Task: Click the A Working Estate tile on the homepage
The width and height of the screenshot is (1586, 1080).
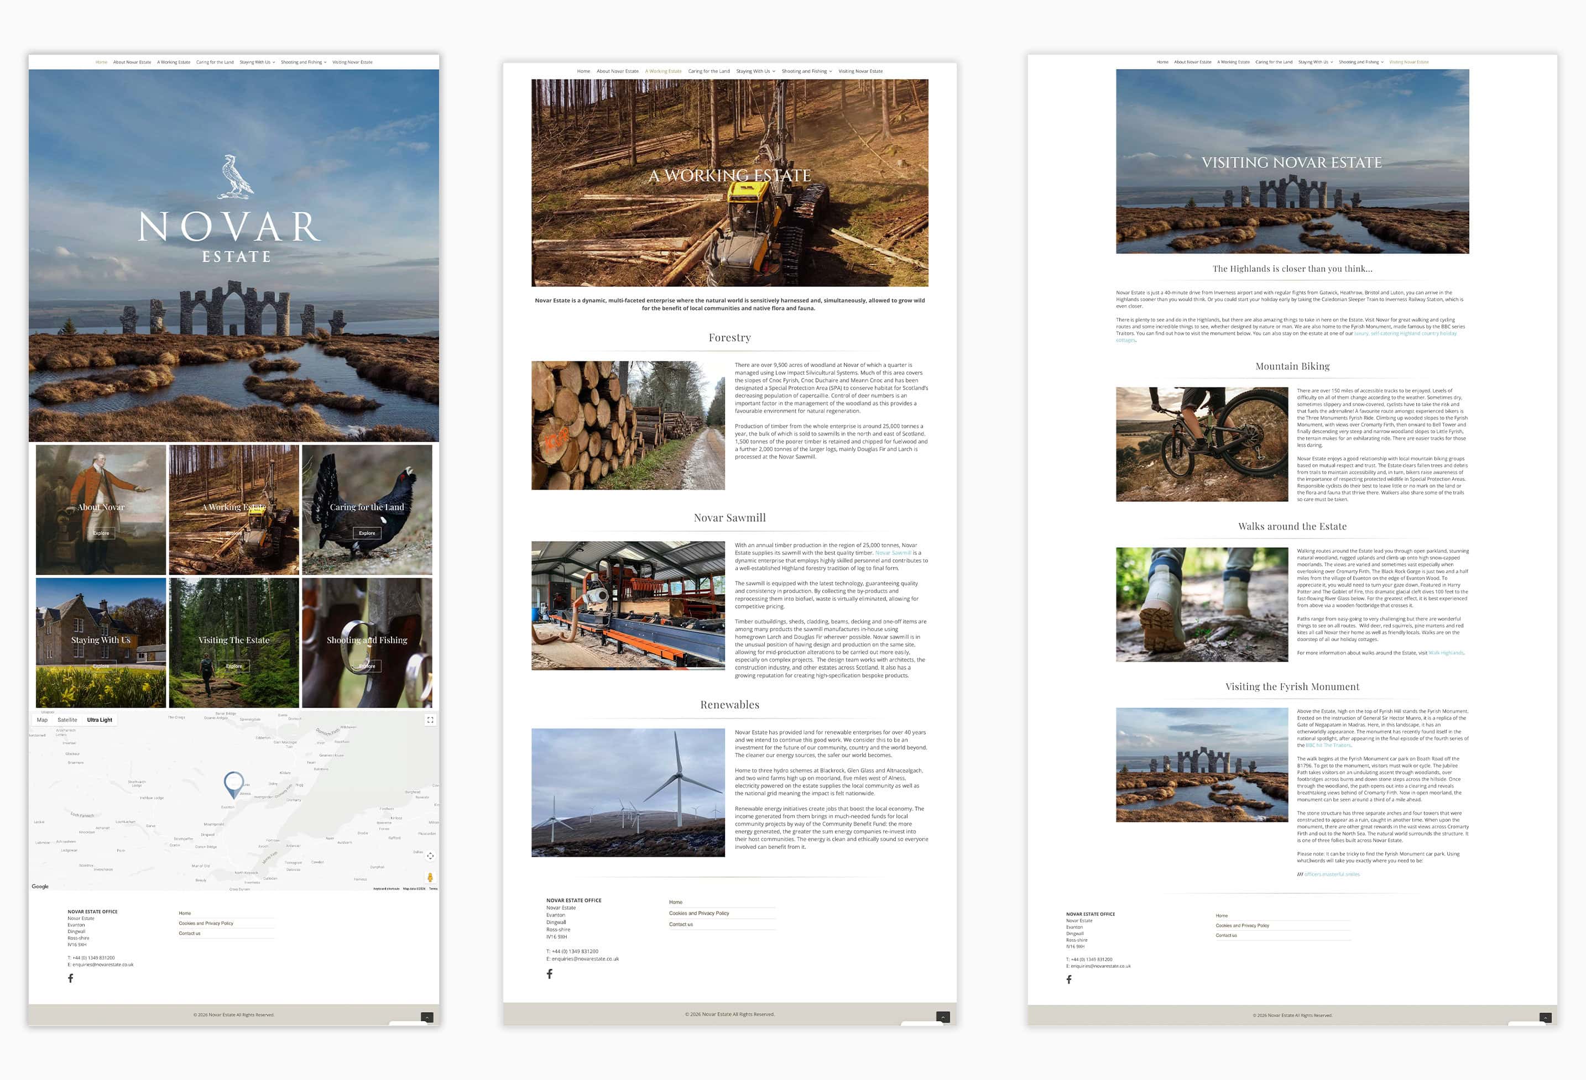Action: pyautogui.click(x=234, y=510)
